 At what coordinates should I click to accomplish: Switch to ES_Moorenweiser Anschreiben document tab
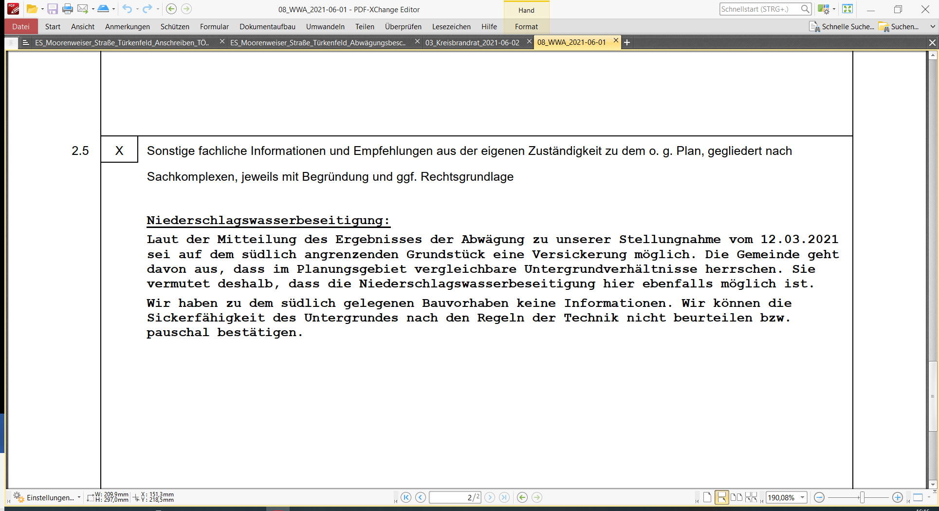click(122, 43)
